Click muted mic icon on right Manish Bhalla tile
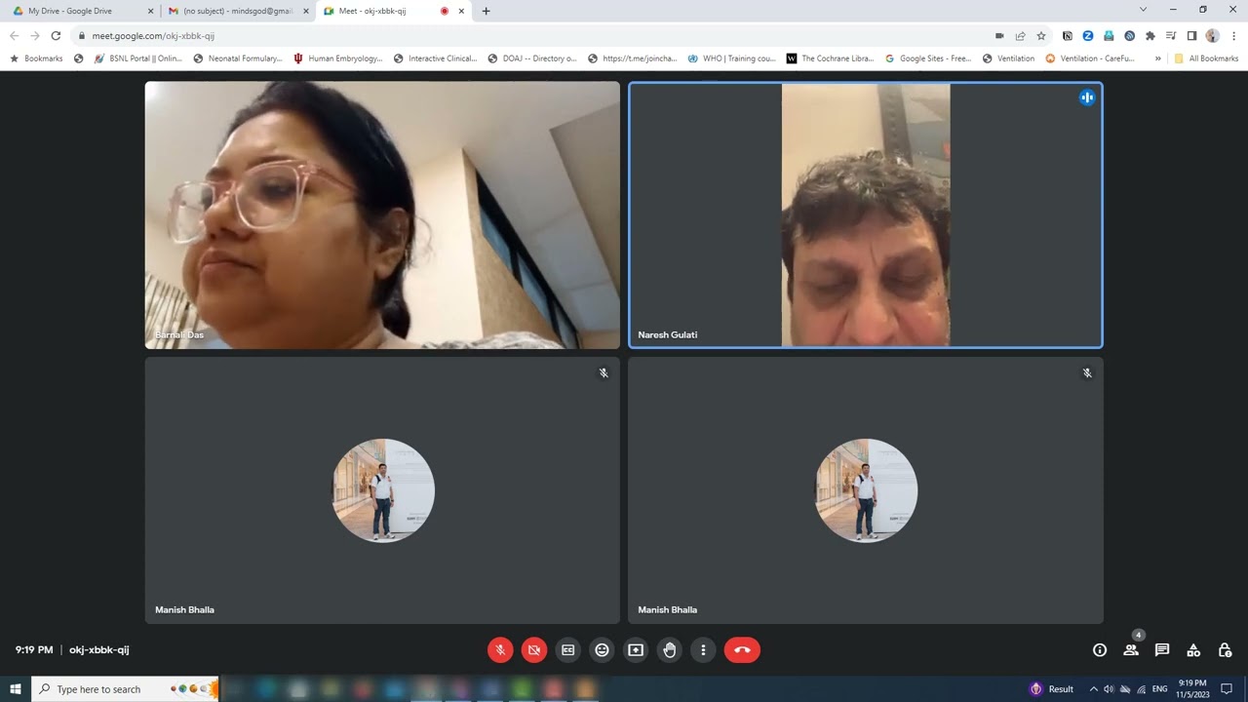Viewport: 1248px width, 702px height. tap(1087, 373)
